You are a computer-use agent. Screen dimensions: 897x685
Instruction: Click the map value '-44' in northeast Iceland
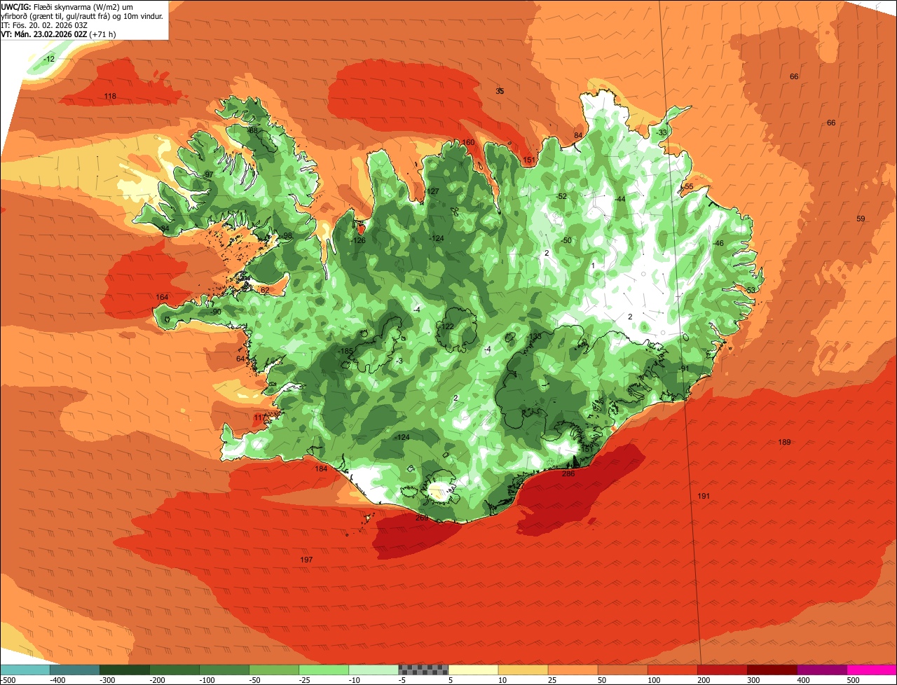pos(619,200)
